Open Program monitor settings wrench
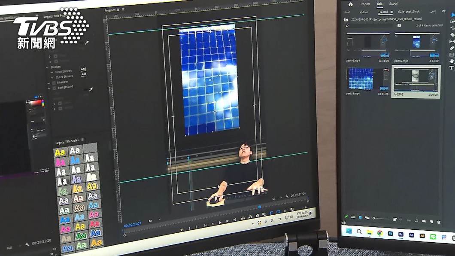Screen dimensions: 455x256 (287, 196)
